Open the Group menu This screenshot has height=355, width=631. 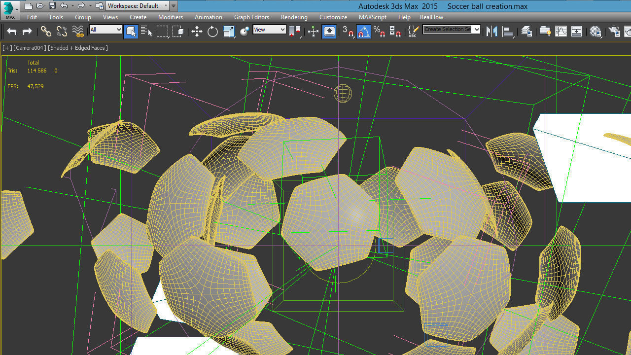click(x=83, y=17)
